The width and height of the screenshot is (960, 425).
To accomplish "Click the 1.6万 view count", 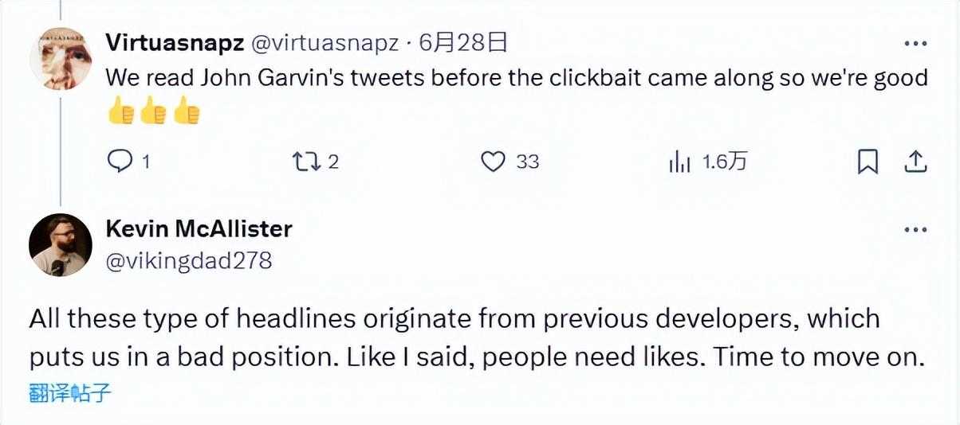I will coord(724,162).
